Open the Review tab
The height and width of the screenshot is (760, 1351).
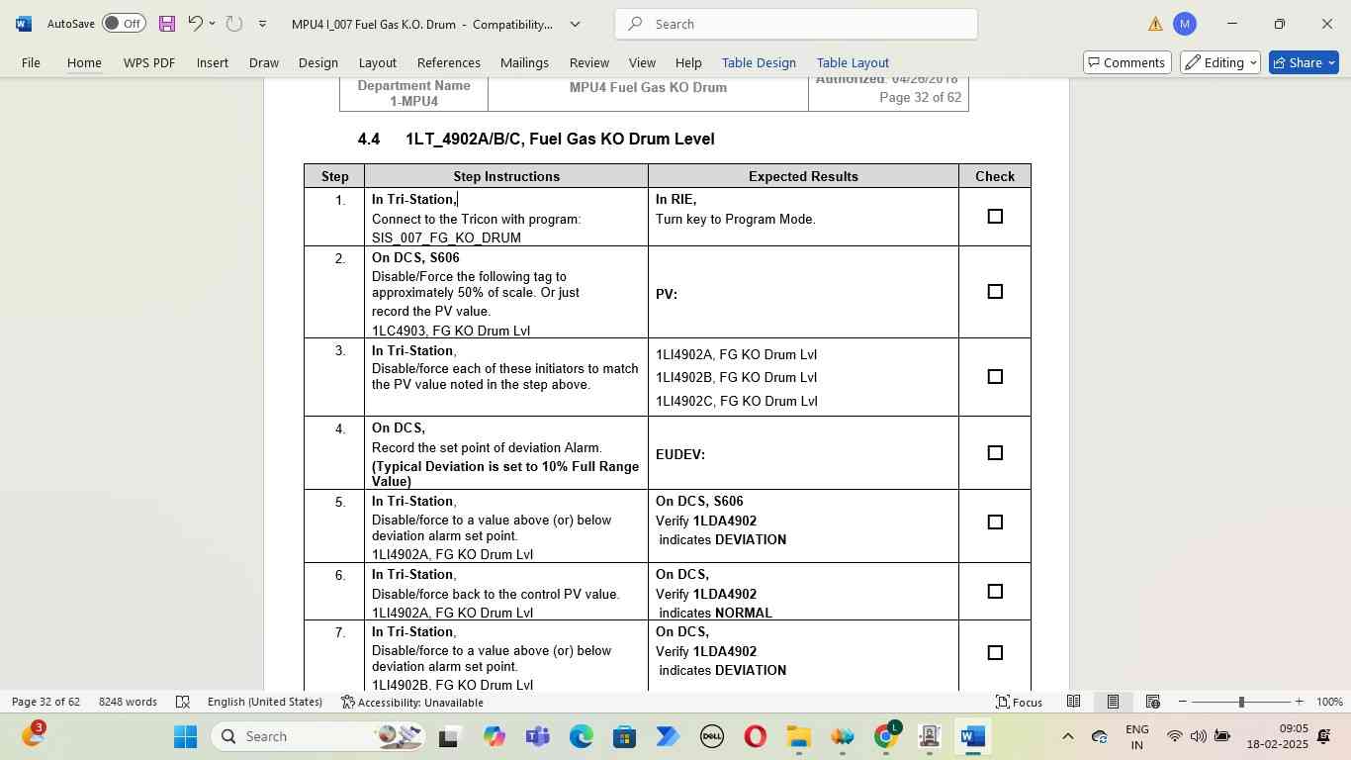click(588, 62)
